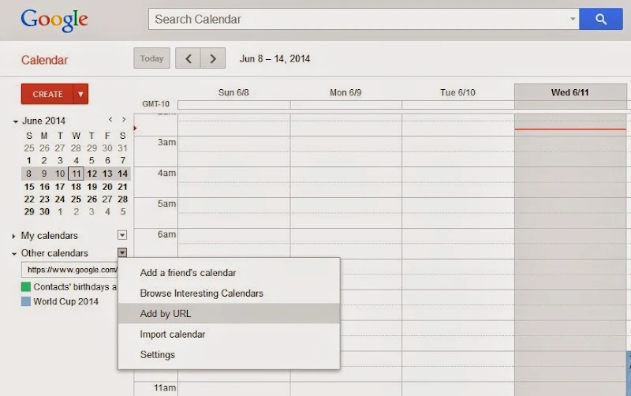Viewport: 631px width, 396px height.
Task: Select June 27 in mini calendar
Action: click(107, 200)
